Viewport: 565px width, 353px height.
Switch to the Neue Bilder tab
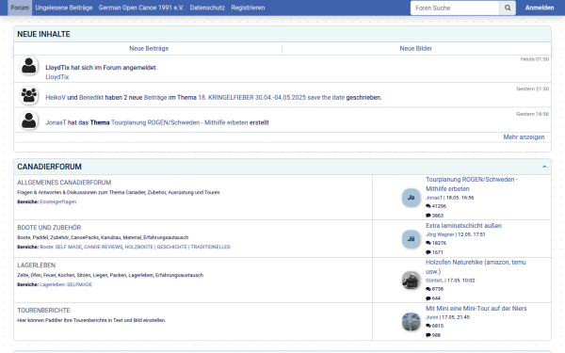coord(415,48)
